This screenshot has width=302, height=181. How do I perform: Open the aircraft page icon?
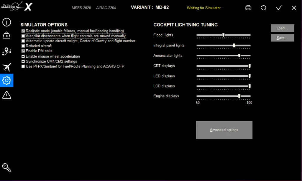click(6, 67)
